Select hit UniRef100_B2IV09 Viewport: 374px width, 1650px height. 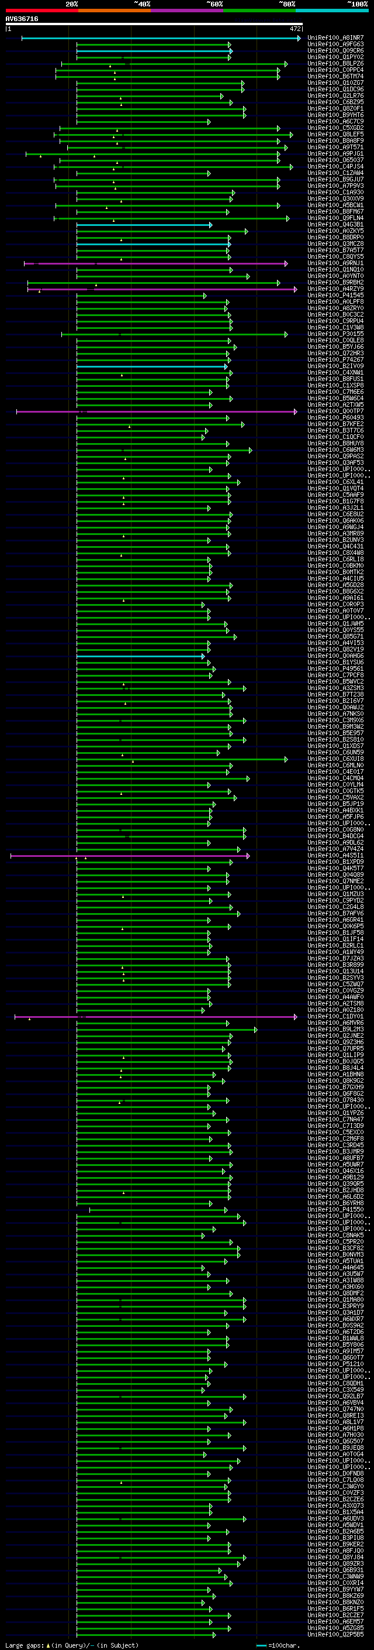pyautogui.click(x=335, y=366)
